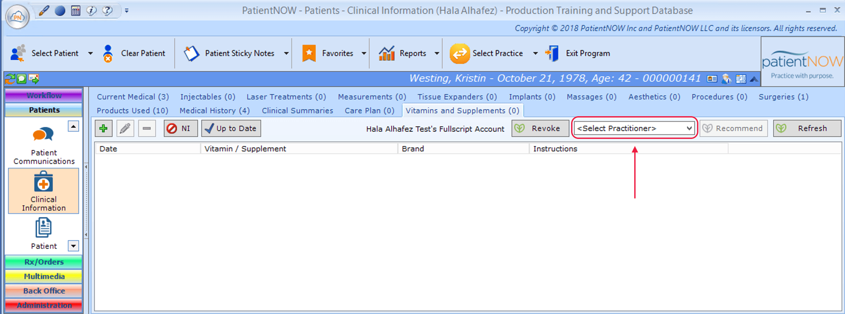
Task: Switch to the Tissue Expanders (0) tab
Action: tap(457, 97)
